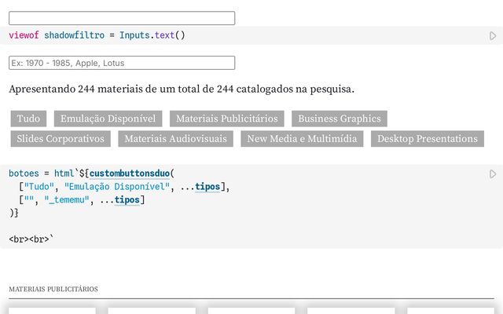Run the botoes code cell
Image resolution: width=503 pixels, height=314 pixels.
[x=493, y=173]
